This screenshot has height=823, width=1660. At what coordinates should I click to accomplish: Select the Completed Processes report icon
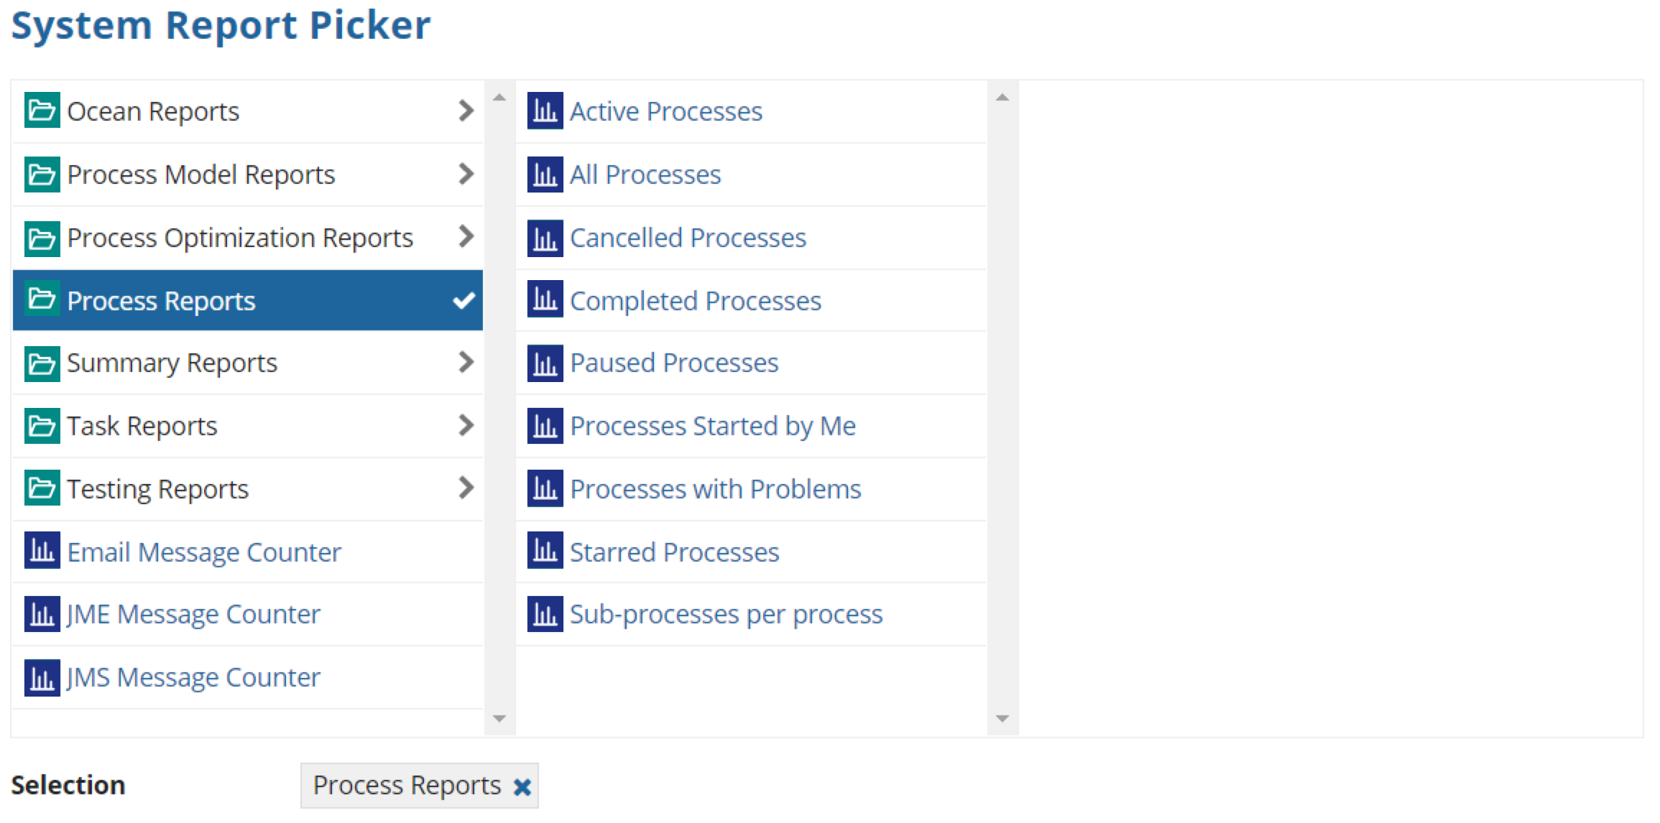[x=546, y=299]
